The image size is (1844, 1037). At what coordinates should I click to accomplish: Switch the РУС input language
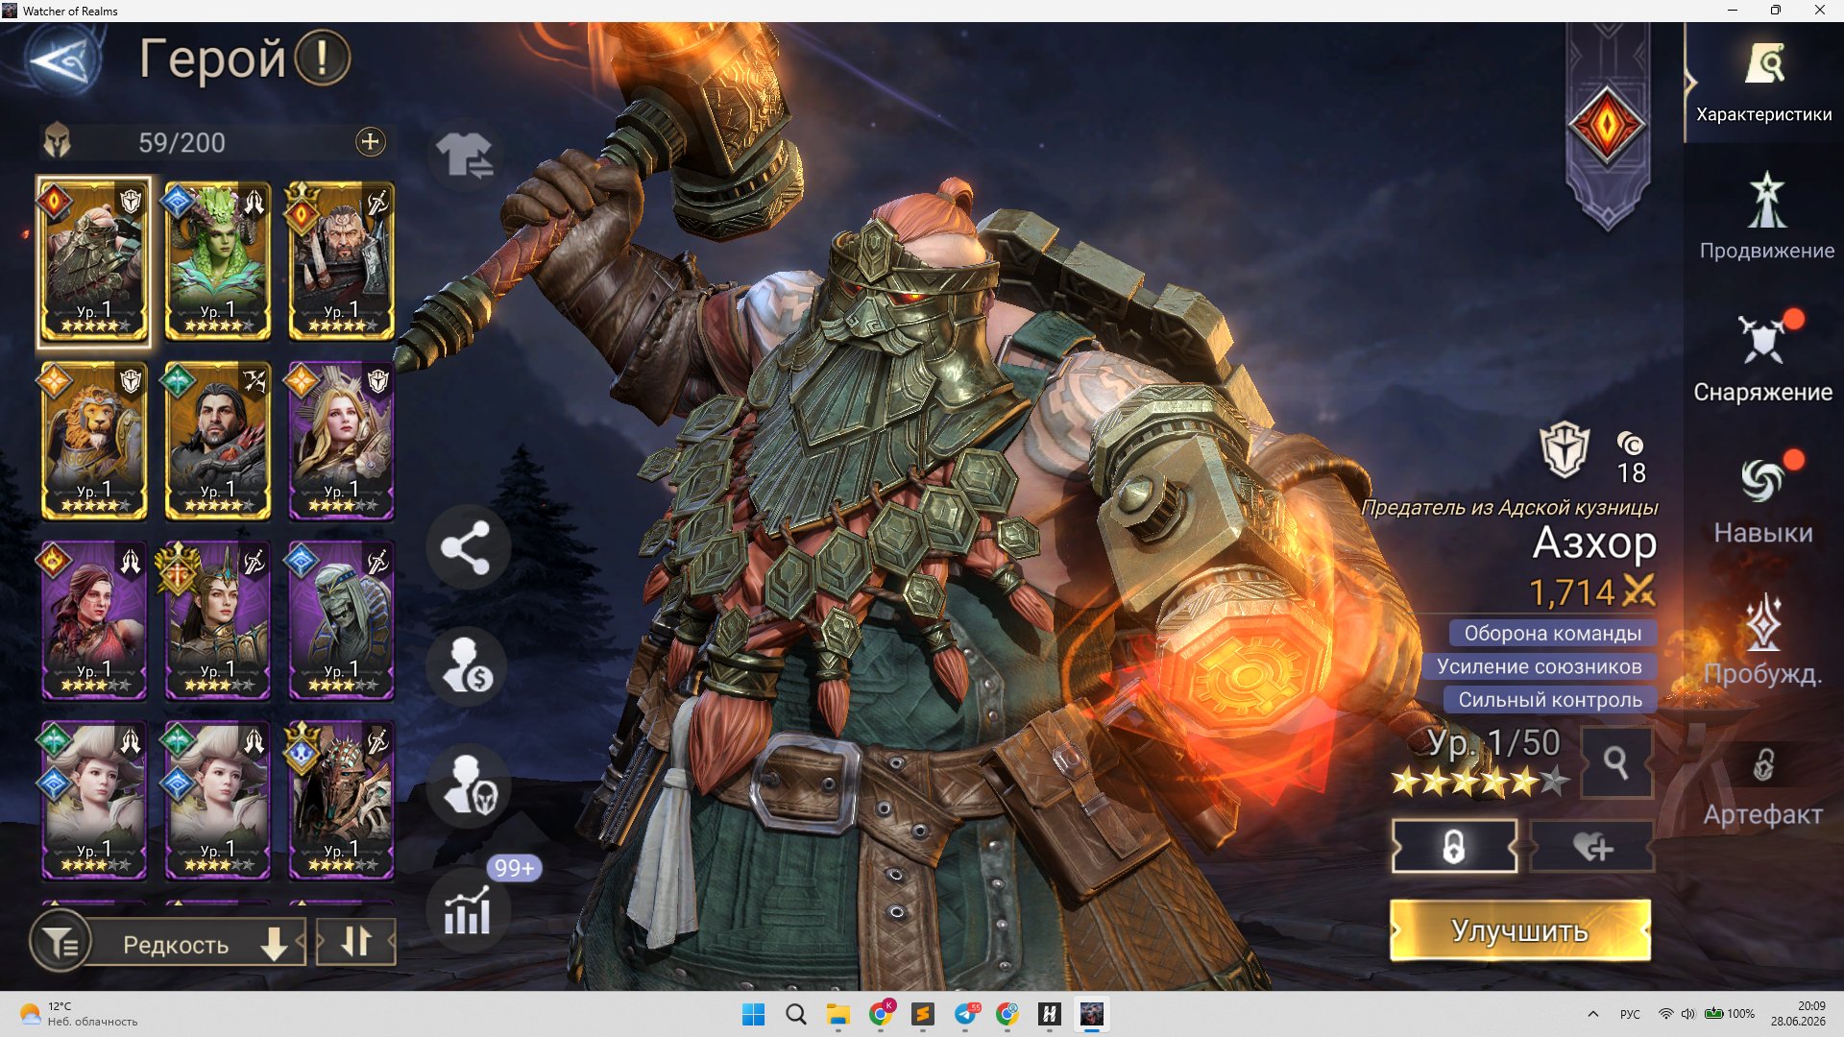[x=1630, y=1014]
